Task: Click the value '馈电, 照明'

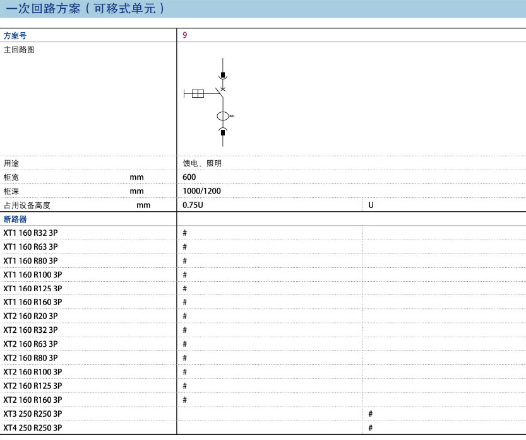Action: (x=202, y=163)
